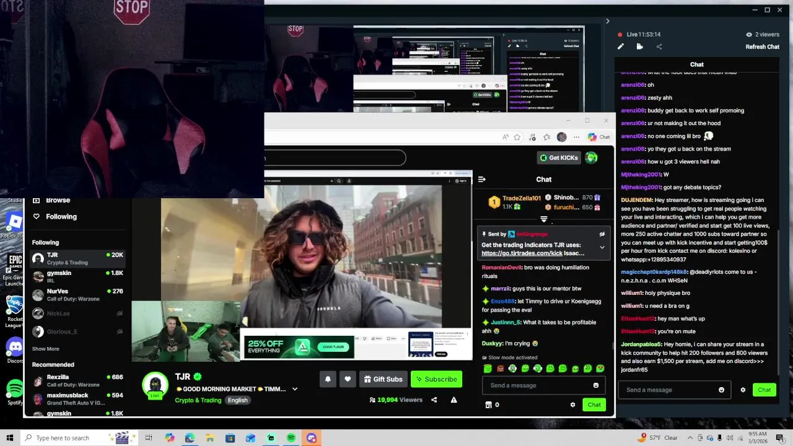This screenshot has width=793, height=446.
Task: Click the notification bell icon under the TJR stream
Action: (328, 379)
